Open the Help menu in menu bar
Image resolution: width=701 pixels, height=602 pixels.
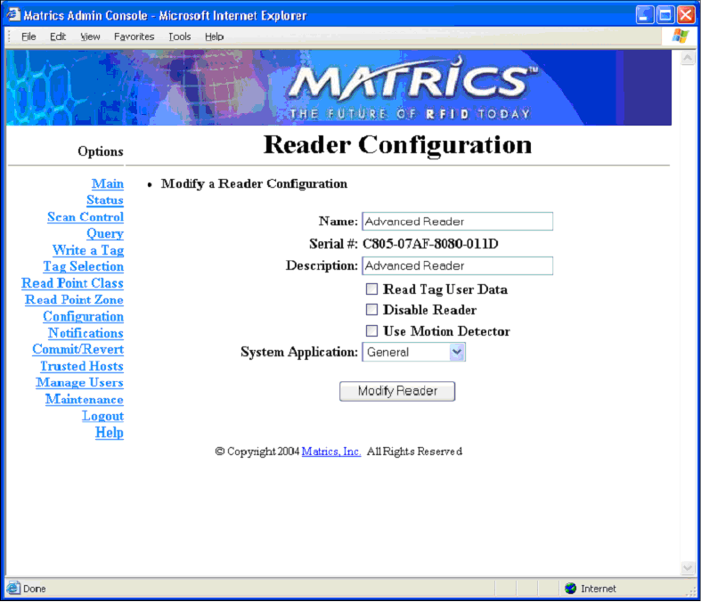coord(214,37)
